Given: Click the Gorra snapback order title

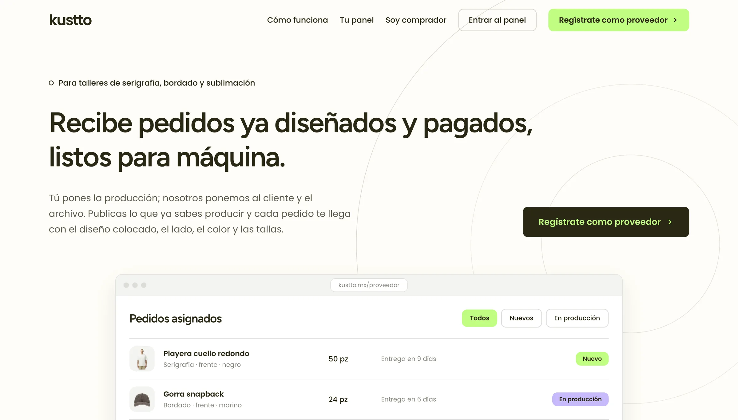Looking at the screenshot, I should click(x=193, y=394).
